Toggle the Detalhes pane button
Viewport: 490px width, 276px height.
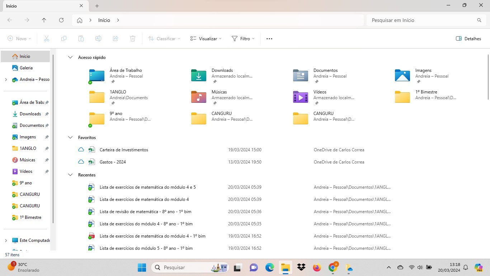pos(468,38)
